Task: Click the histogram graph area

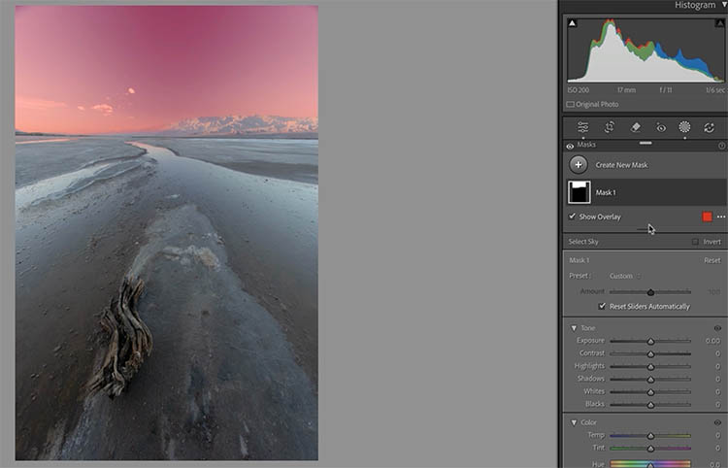Action: pos(645,50)
